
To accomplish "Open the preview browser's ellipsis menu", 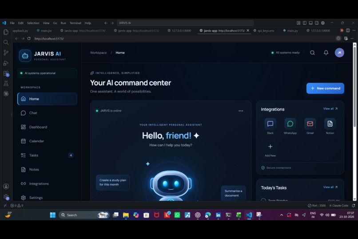I will tap(352, 39).
